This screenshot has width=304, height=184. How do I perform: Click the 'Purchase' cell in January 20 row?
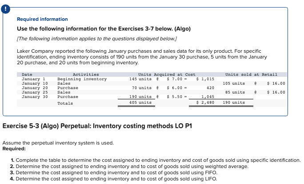[x=68, y=88]
